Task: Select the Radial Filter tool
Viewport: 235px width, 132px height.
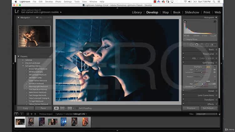Action: (x=207, y=45)
